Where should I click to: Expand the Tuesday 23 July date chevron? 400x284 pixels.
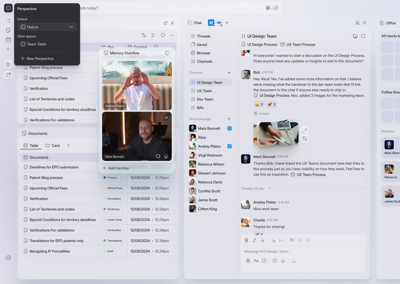(x=269, y=189)
